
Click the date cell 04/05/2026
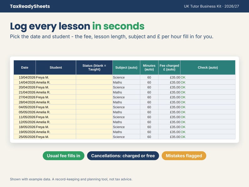[x=24, y=107]
